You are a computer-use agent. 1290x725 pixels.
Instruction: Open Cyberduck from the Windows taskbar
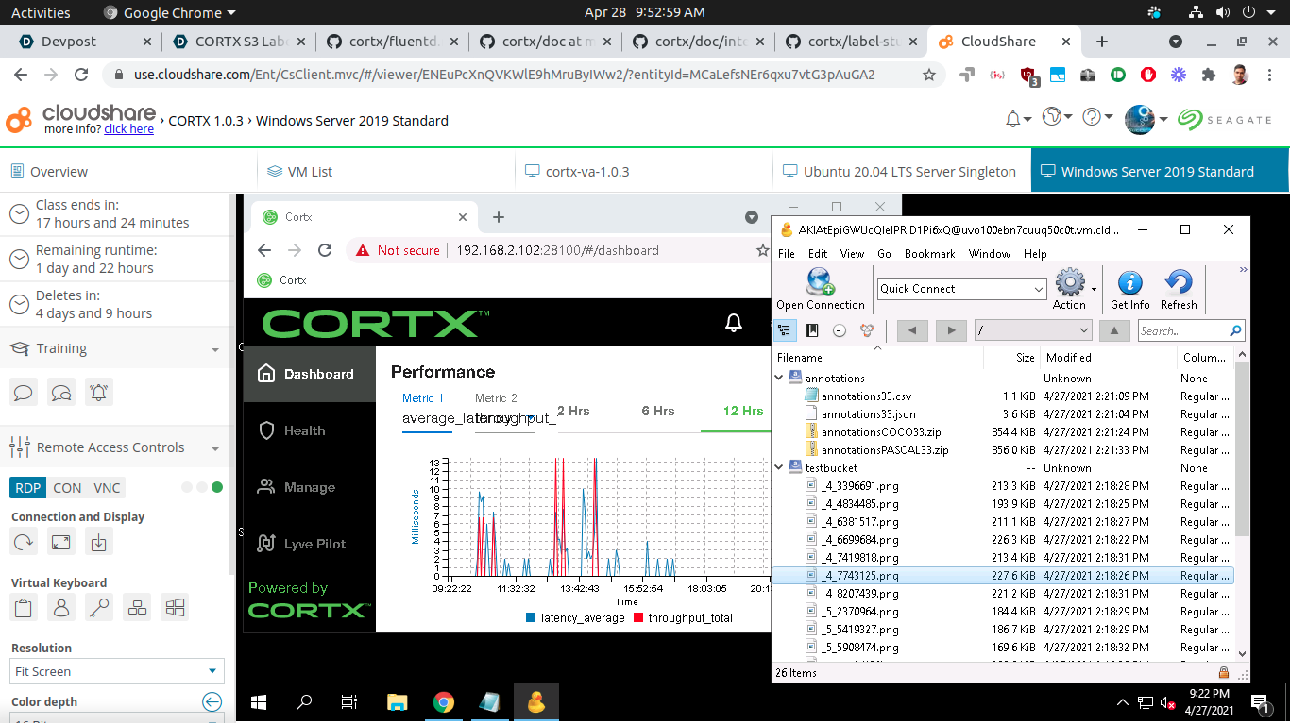(536, 702)
